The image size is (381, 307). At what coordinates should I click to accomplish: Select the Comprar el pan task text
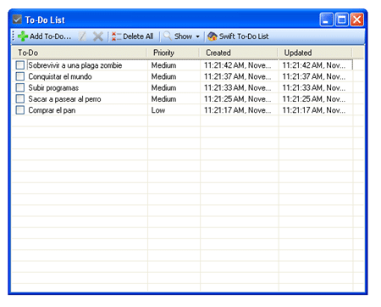(x=52, y=110)
